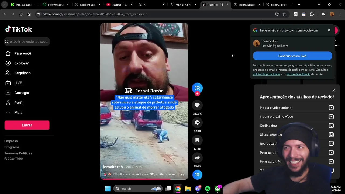This screenshot has height=194, width=345.
Task: Open the tab search dropdown arrow
Action: coord(4,5)
